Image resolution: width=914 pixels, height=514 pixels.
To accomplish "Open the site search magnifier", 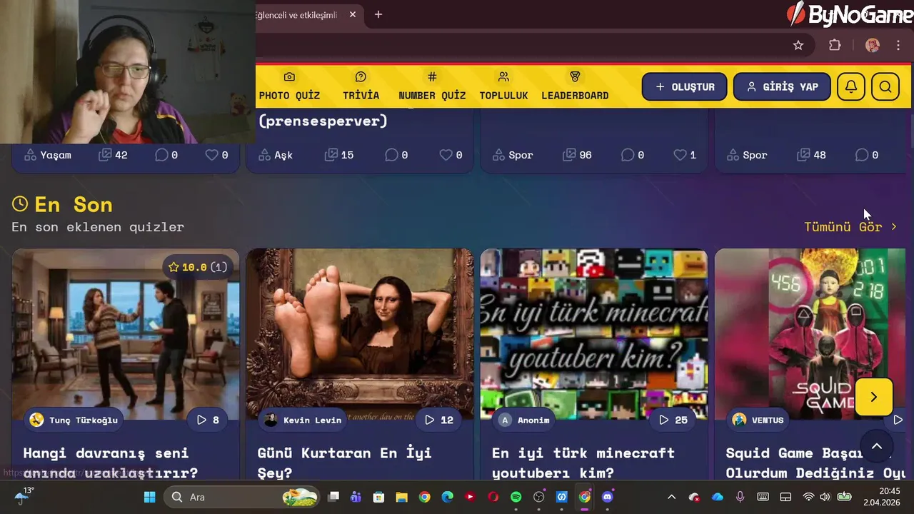I will pos(885,87).
